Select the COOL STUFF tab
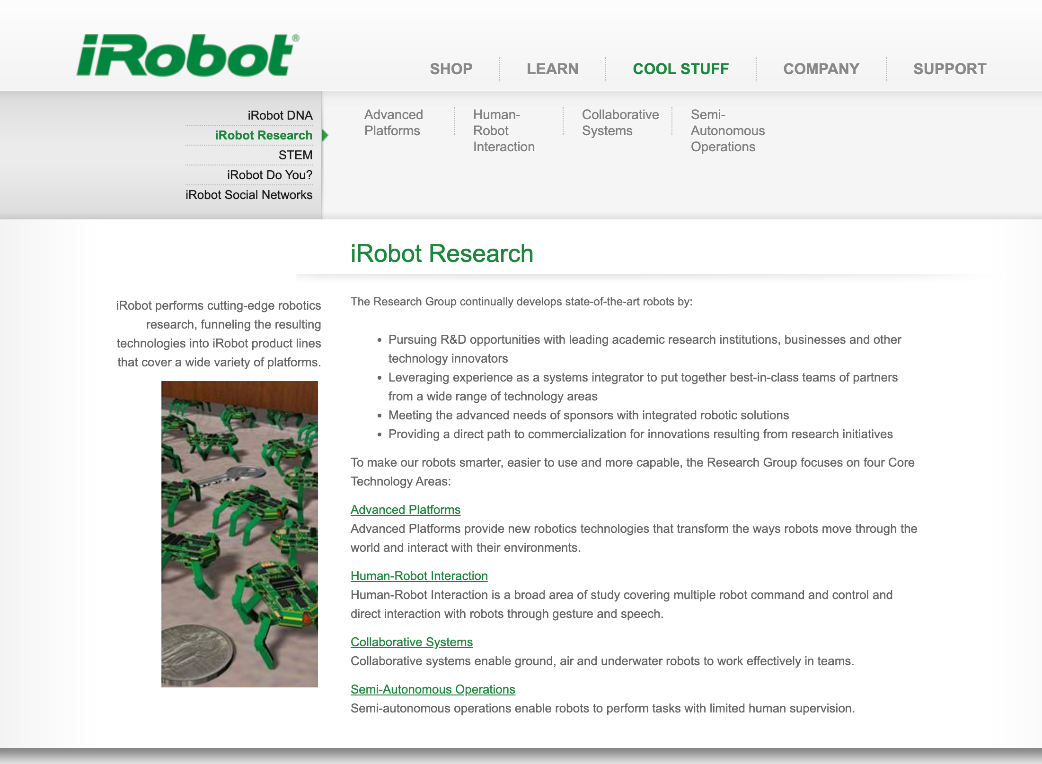Screen dimensions: 1042x764 click(681, 69)
